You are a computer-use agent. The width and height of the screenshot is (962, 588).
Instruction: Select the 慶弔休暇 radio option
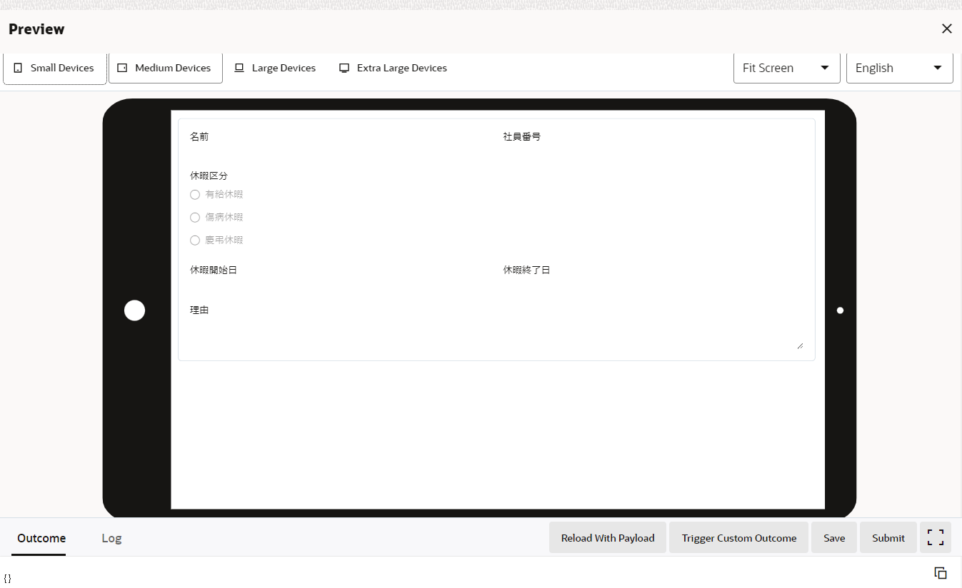point(195,240)
